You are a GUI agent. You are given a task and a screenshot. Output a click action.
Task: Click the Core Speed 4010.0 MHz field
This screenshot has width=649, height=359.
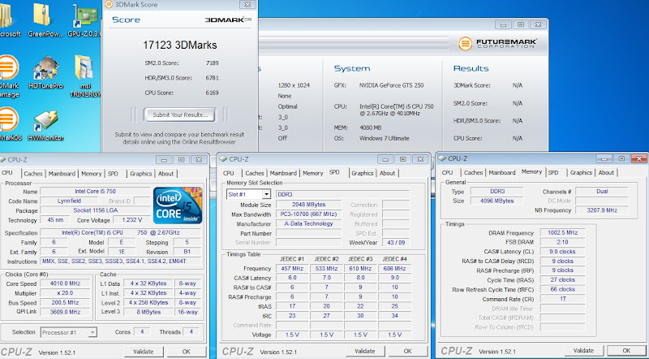[x=65, y=283]
